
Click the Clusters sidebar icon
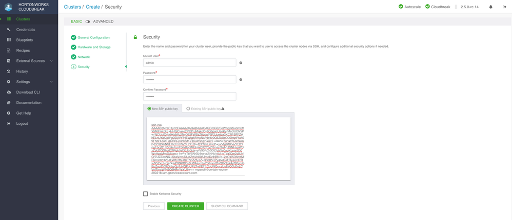click(9, 19)
